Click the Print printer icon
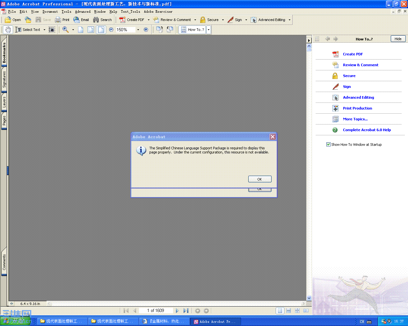This screenshot has width=408, height=326. tap(62, 20)
